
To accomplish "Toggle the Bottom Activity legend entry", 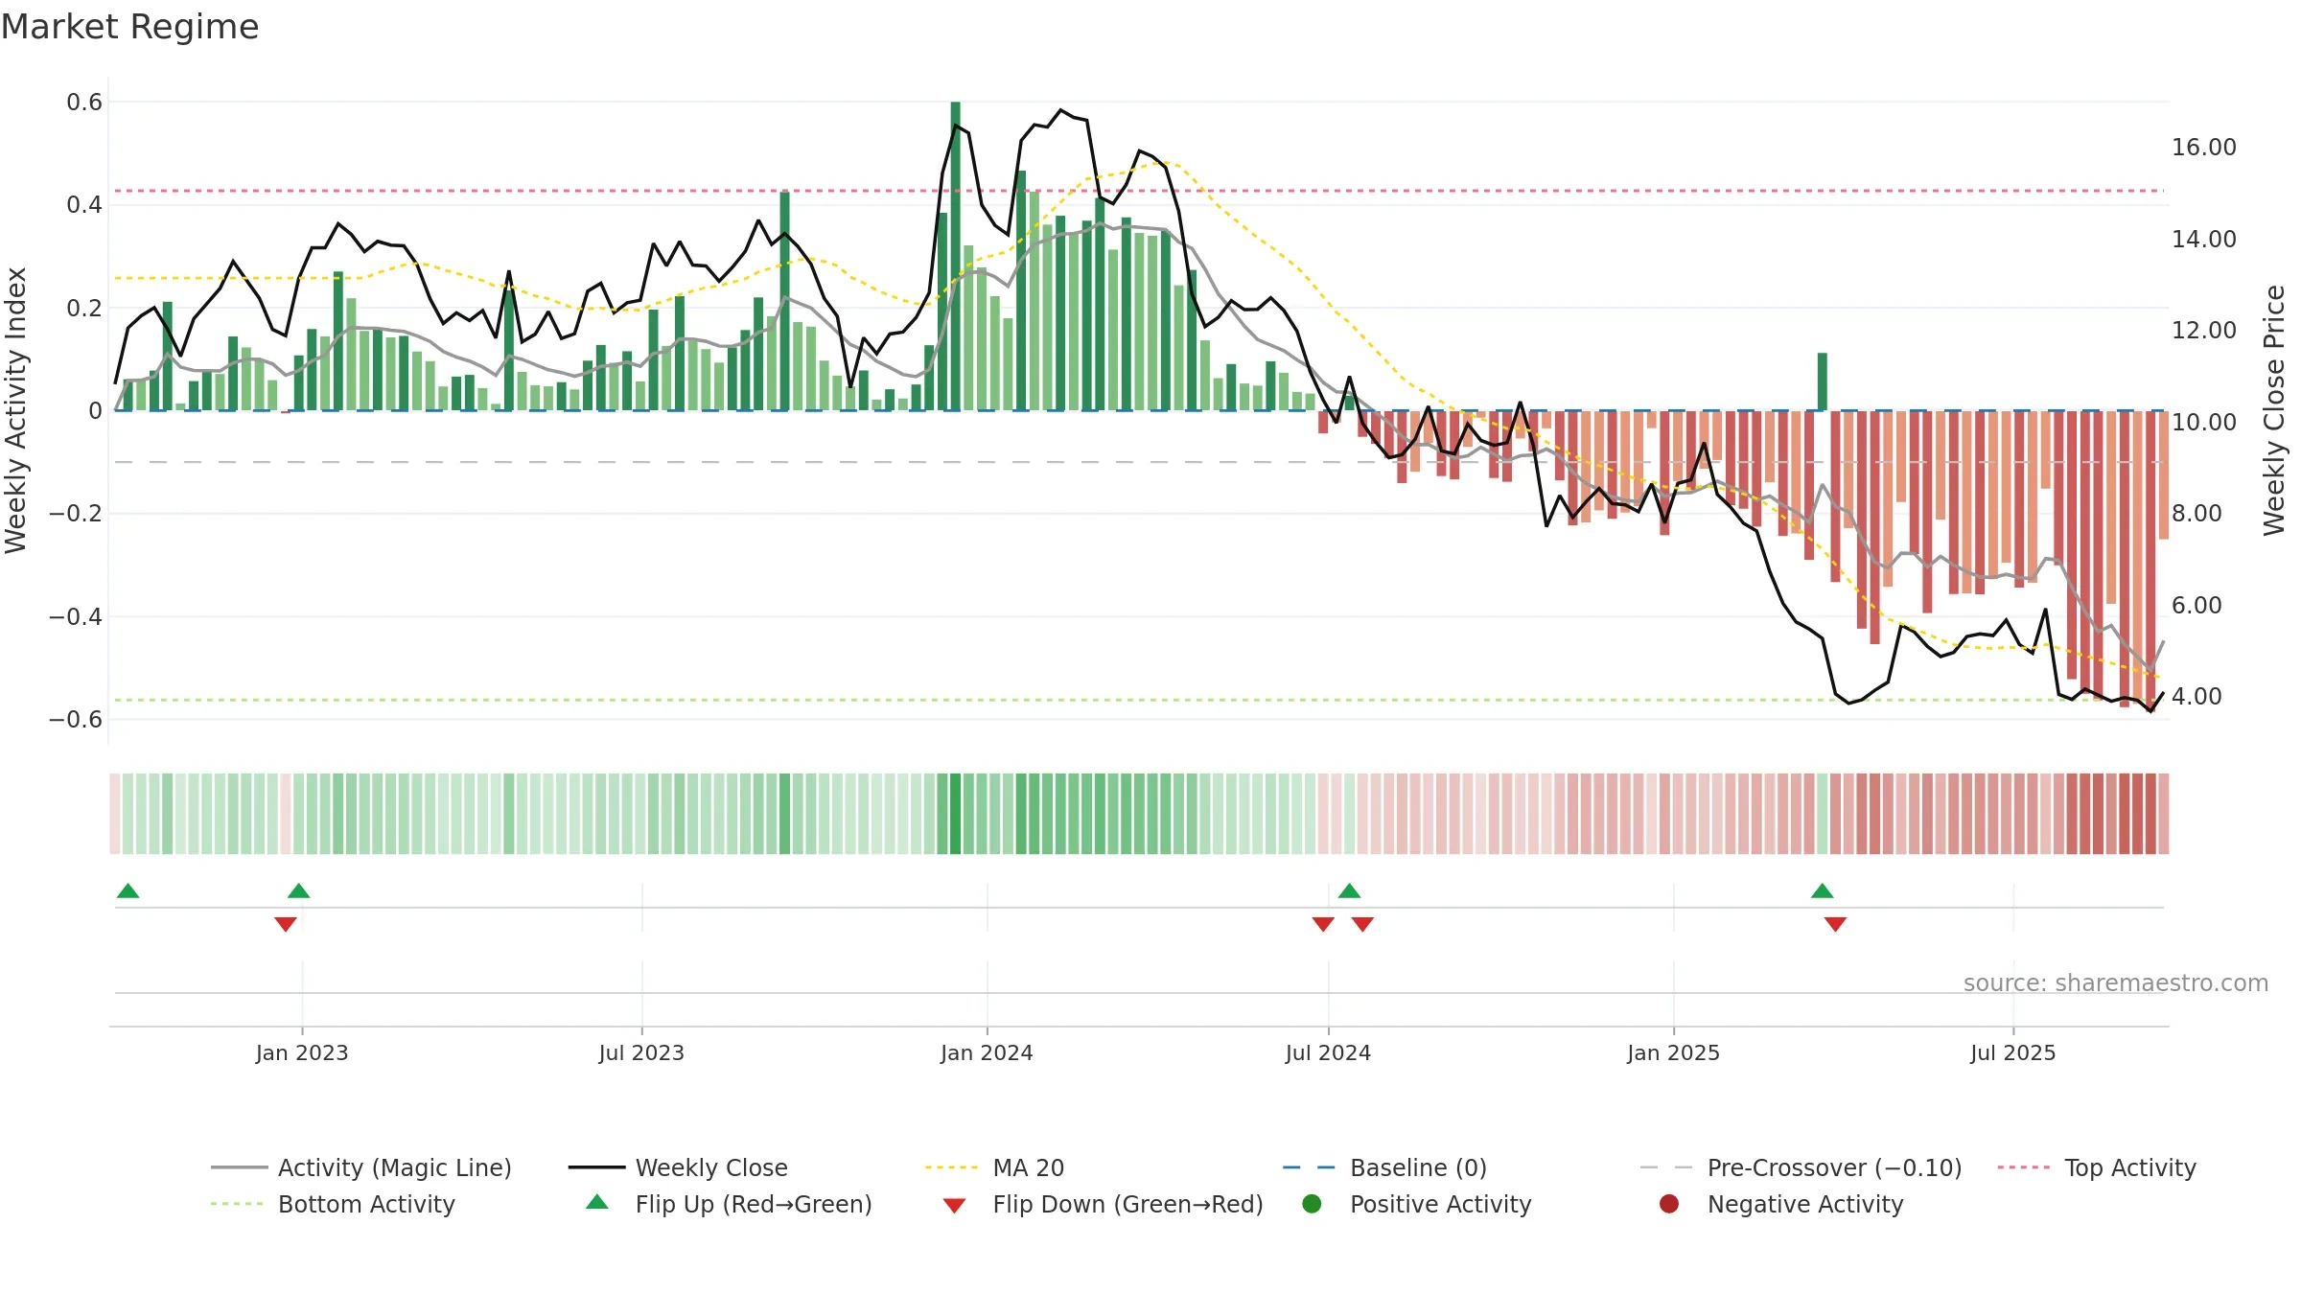I will pyautogui.click(x=333, y=1204).
